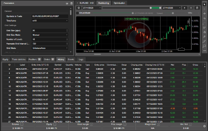Click the Visual Mode progress slider handle
This screenshot has width=208, height=131.
[133, 13]
